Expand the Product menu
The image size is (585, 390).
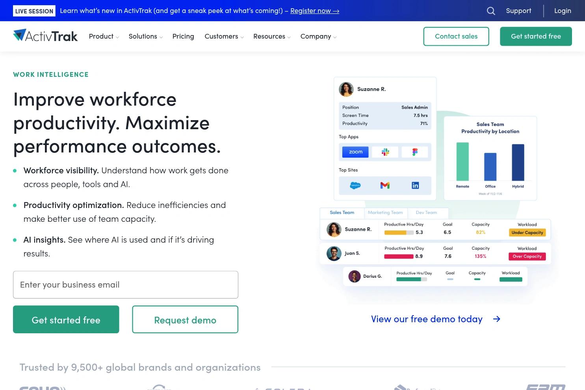pos(104,36)
